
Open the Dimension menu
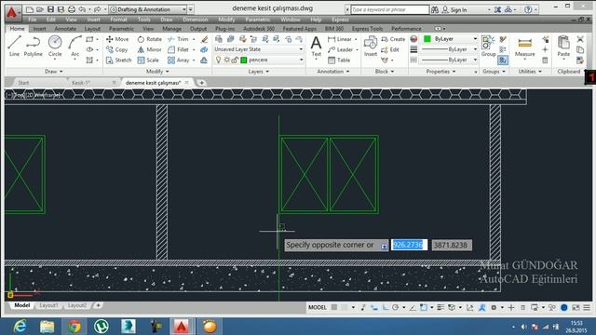point(196,20)
